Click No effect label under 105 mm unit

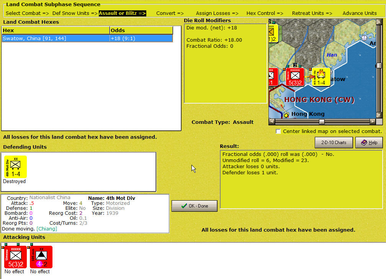pos(40,271)
